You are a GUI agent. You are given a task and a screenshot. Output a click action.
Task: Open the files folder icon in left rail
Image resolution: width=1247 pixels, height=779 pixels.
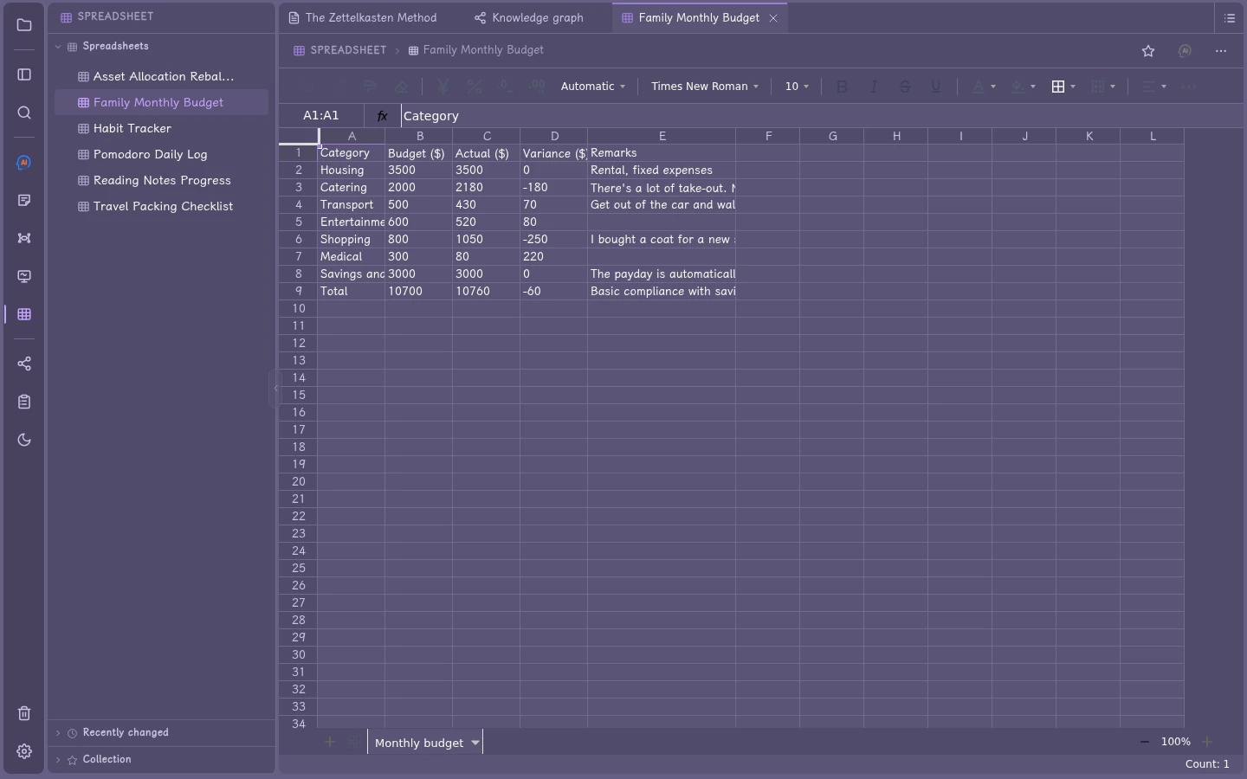[24, 25]
